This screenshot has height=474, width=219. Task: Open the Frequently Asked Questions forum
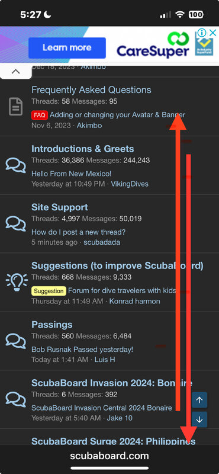pyautogui.click(x=92, y=90)
